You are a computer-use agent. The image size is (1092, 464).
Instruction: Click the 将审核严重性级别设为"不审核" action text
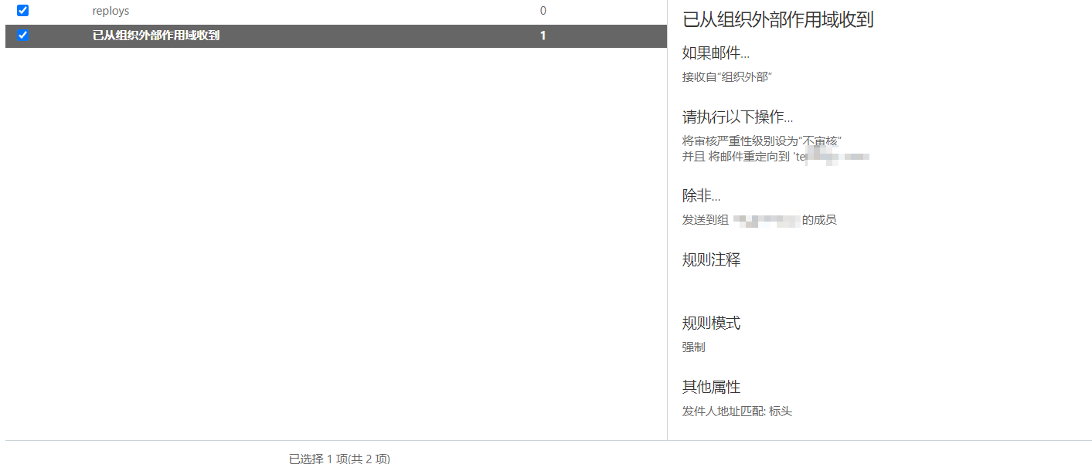tap(761, 141)
